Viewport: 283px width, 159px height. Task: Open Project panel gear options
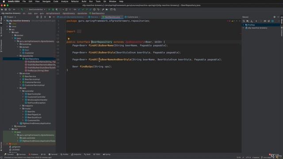(x=50, y=17)
